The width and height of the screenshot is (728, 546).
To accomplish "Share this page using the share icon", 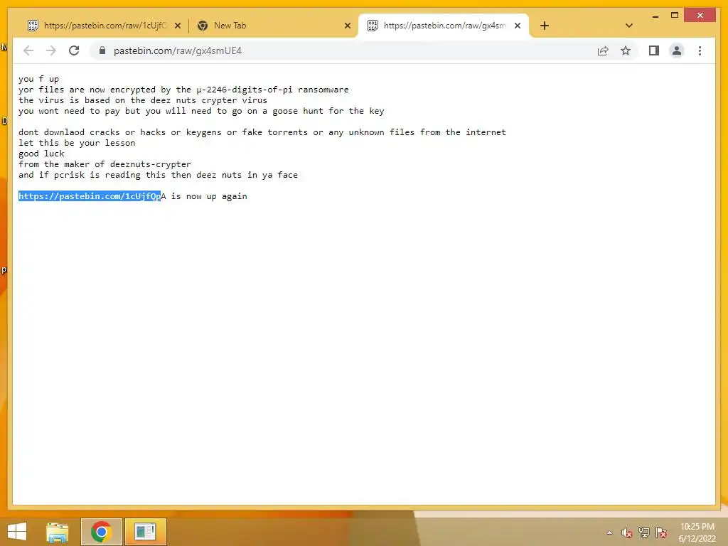I will coord(603,50).
